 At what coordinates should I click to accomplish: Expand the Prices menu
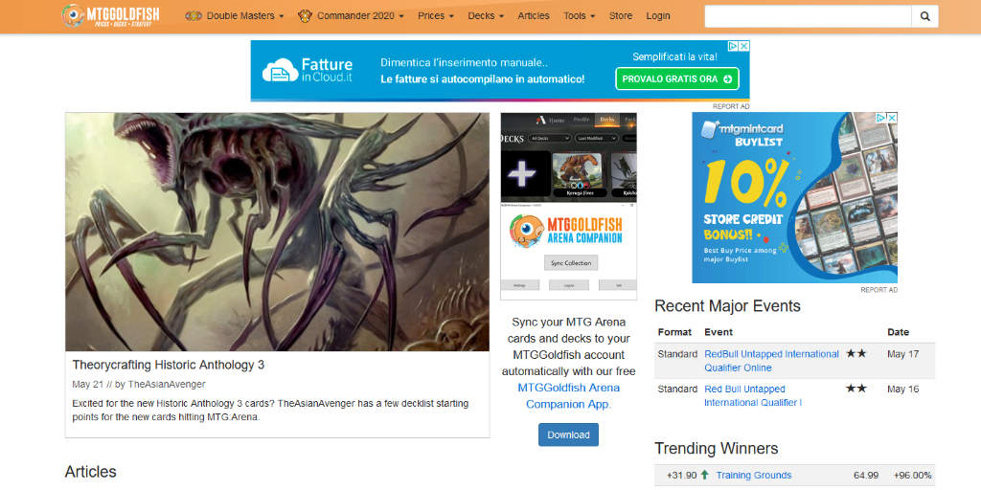[436, 15]
